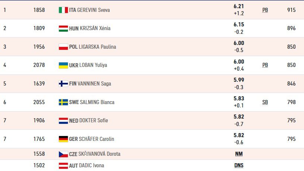Viewport: 304px width, 171px height.
Task: Open LIGARSKA Paulina's athlete link
Action: pos(97,47)
